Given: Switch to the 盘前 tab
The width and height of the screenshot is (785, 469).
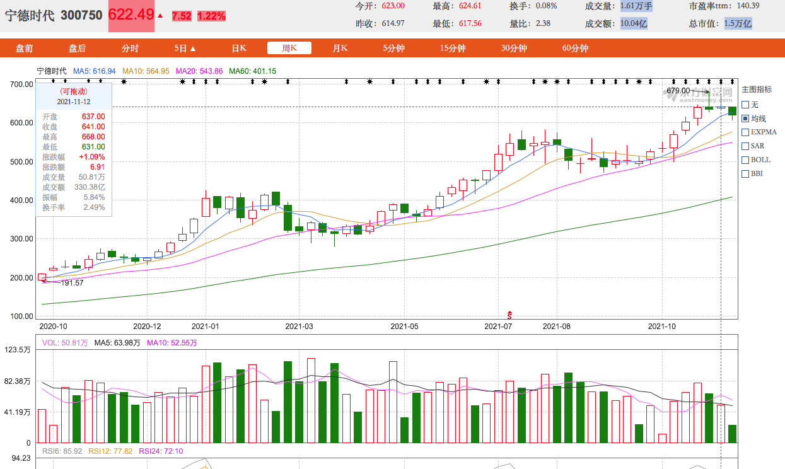Looking at the screenshot, I should pos(24,49).
